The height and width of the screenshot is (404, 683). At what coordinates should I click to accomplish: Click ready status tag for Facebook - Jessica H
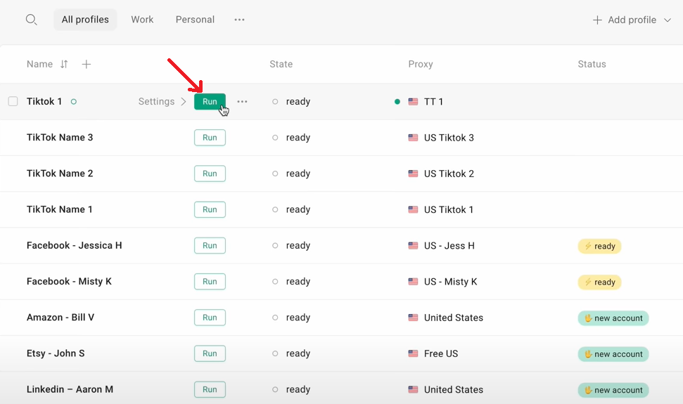tap(599, 246)
